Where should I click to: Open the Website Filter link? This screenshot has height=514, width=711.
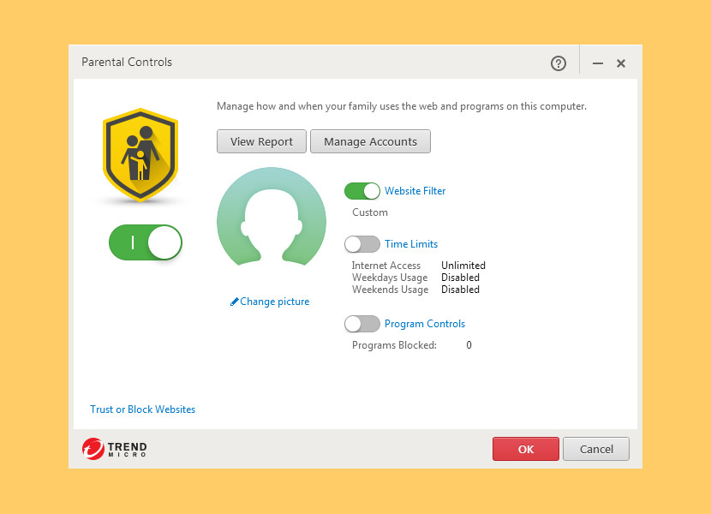pos(415,191)
